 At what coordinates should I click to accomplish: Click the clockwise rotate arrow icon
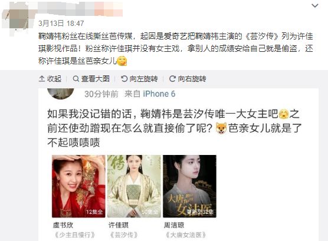[172, 79]
